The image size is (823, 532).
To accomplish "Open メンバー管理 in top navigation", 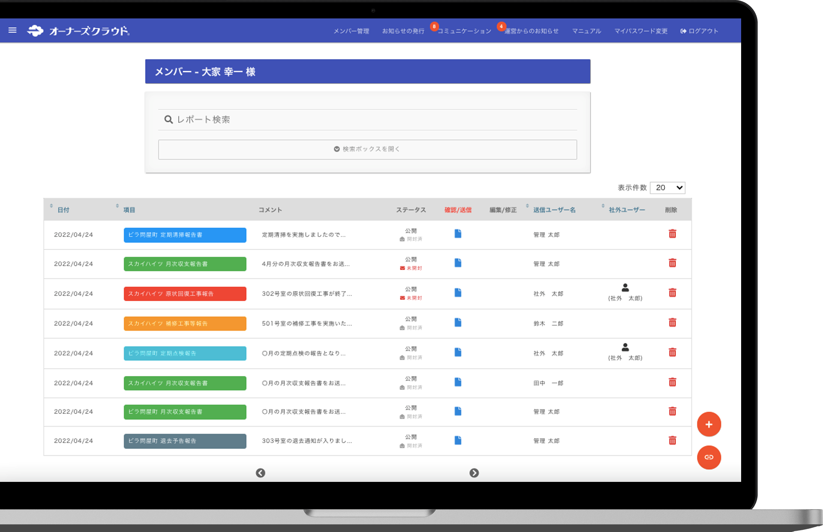I will (x=351, y=31).
